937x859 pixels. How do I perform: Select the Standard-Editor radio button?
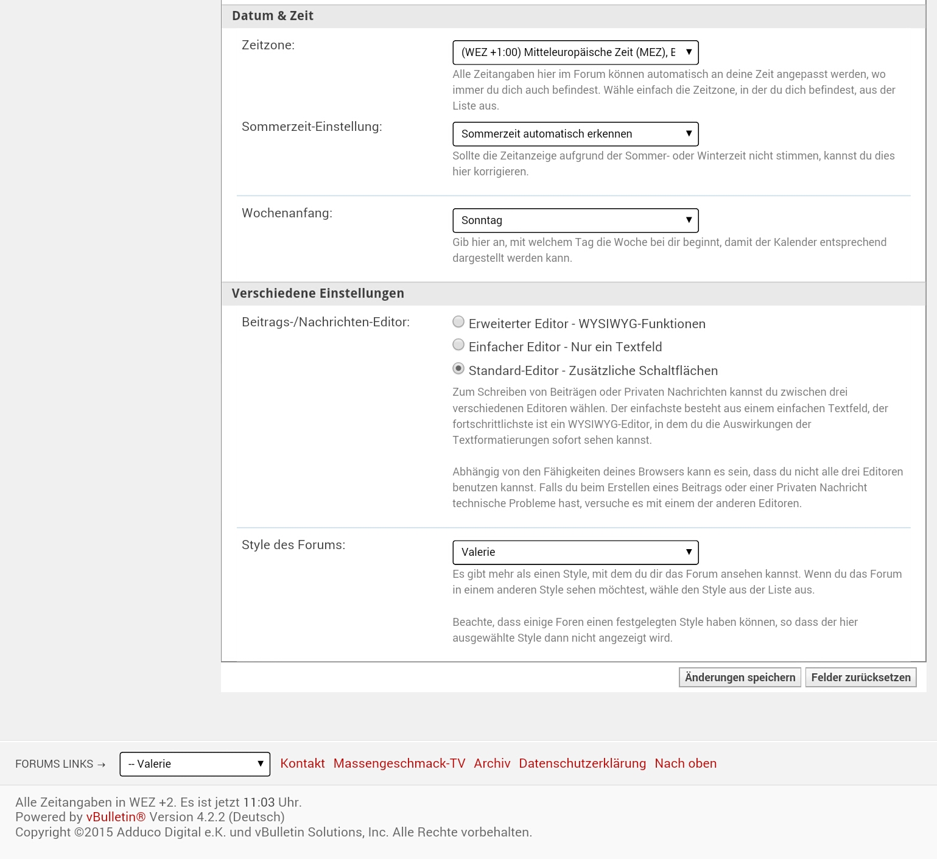point(458,369)
